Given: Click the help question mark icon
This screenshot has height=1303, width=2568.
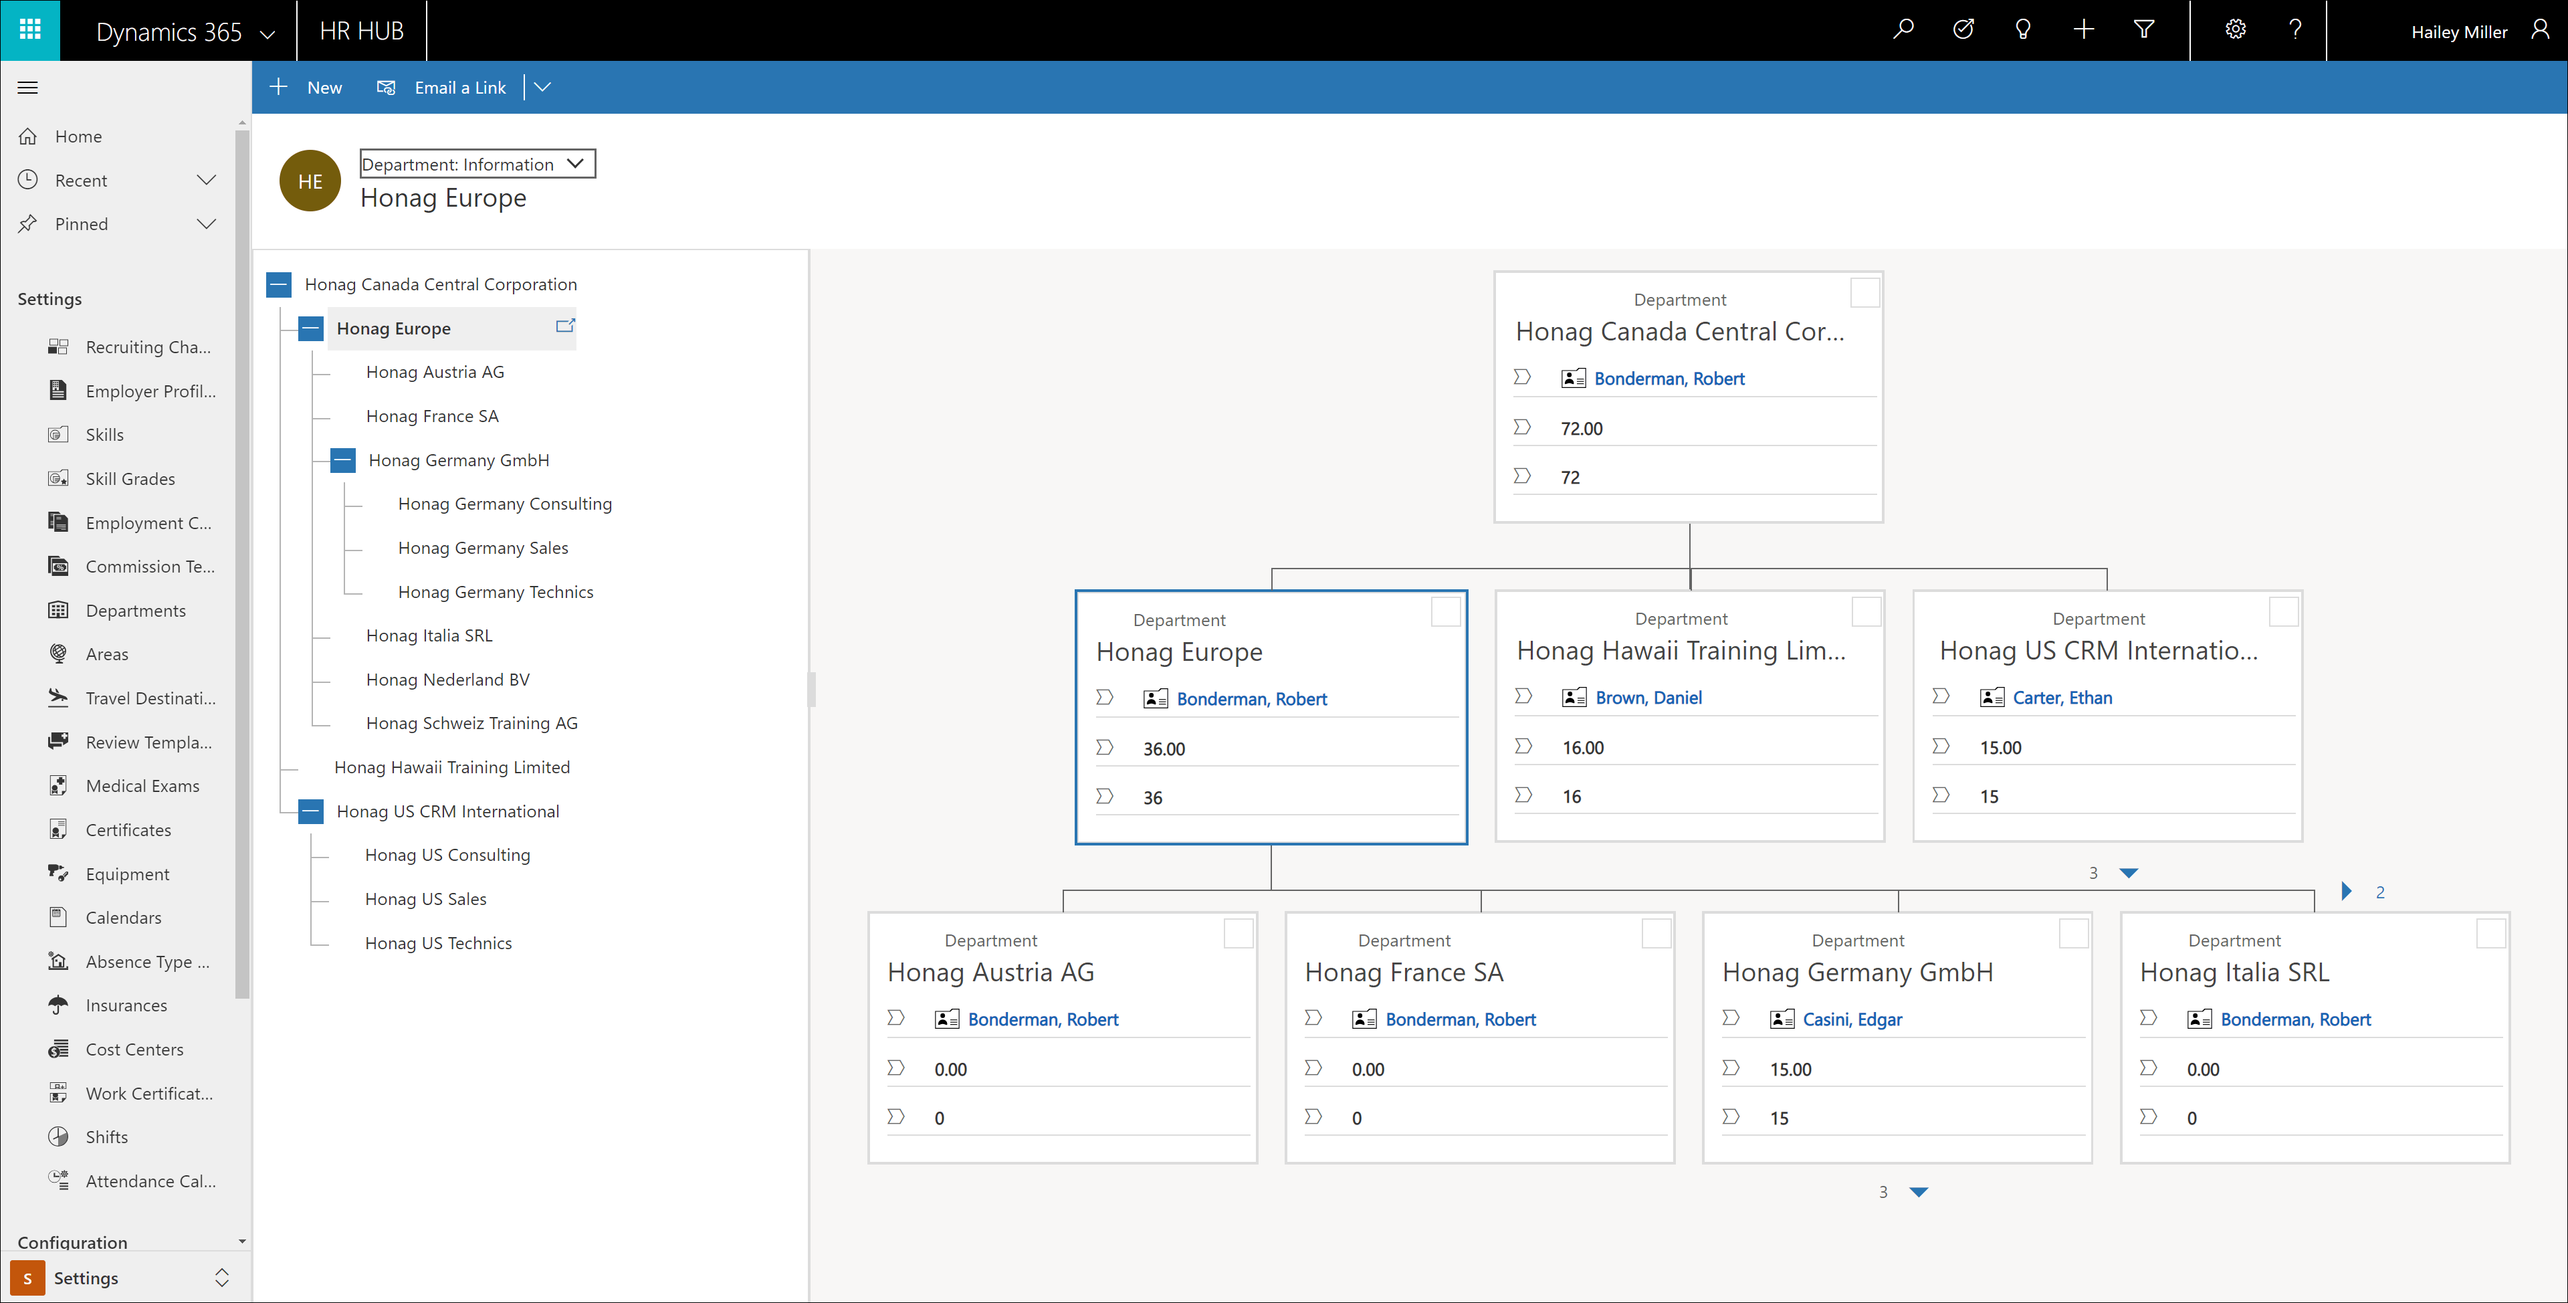Looking at the screenshot, I should pos(2295,30).
